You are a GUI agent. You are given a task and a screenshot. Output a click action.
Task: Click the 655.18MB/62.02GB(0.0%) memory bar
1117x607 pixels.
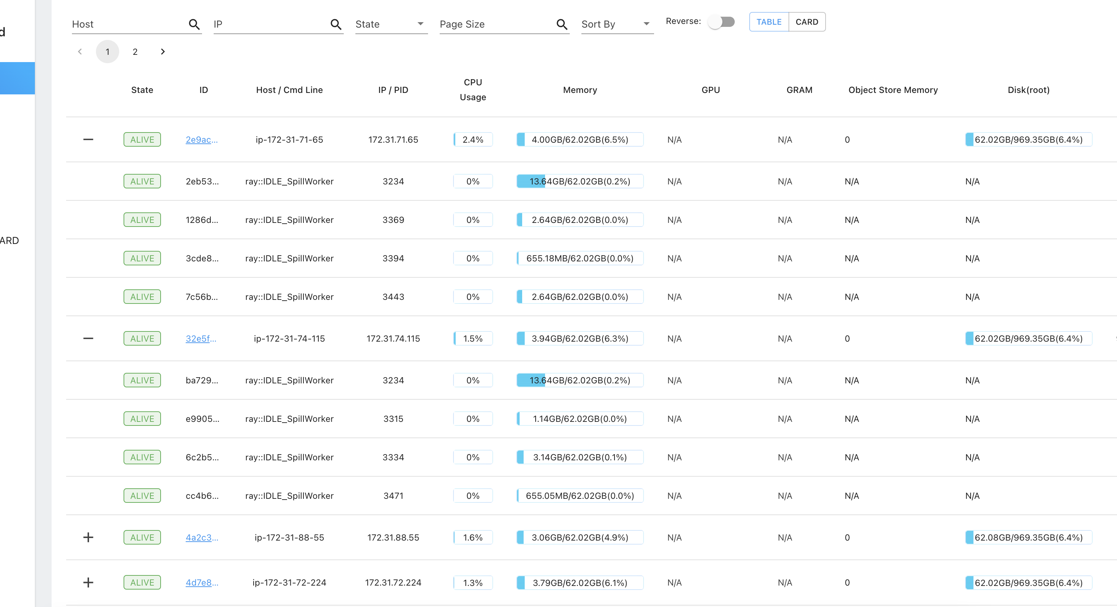580,258
